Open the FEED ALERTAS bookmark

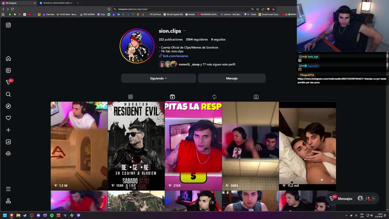88,14
